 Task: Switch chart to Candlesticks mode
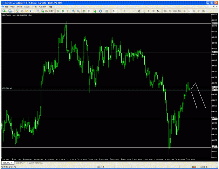coord(63,11)
